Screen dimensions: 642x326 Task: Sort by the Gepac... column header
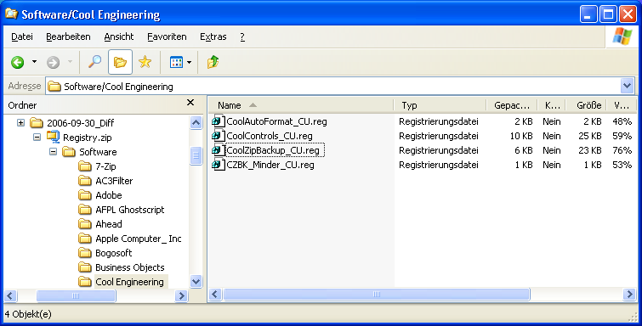[x=511, y=105]
